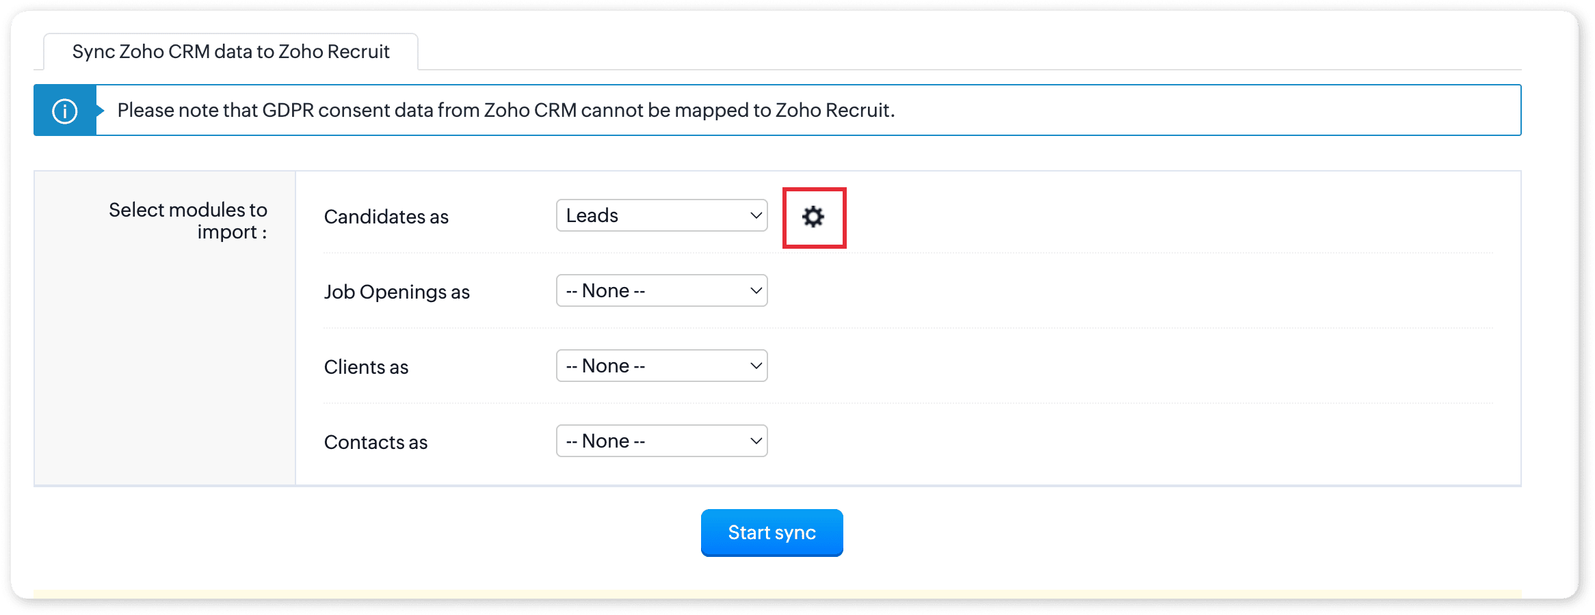Image resolution: width=1595 pixels, height=615 pixels.
Task: Click the Contacts as label
Action: point(375,442)
